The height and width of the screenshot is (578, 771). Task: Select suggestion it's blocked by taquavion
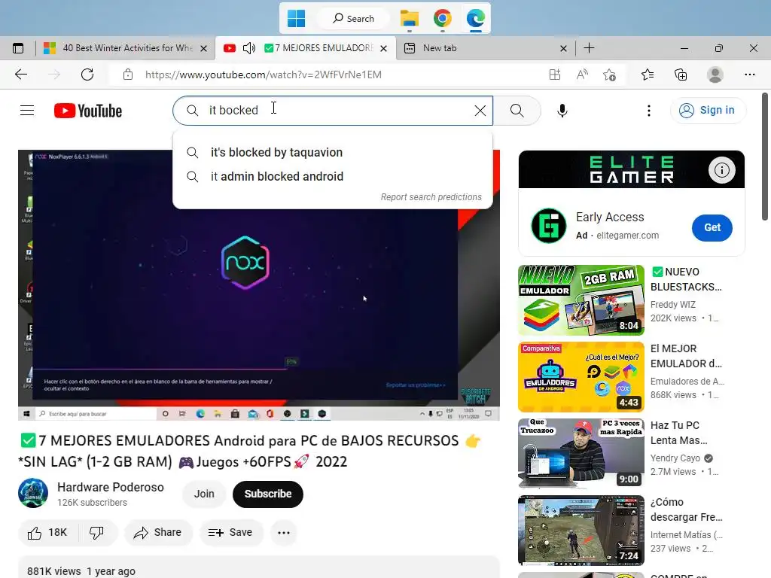(332, 152)
